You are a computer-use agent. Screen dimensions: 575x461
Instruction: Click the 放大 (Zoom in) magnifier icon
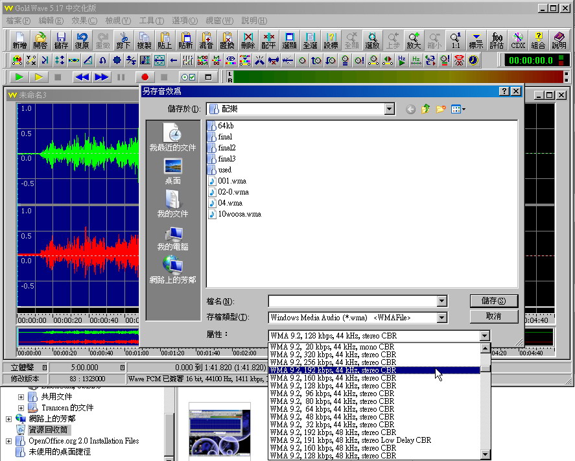414,40
